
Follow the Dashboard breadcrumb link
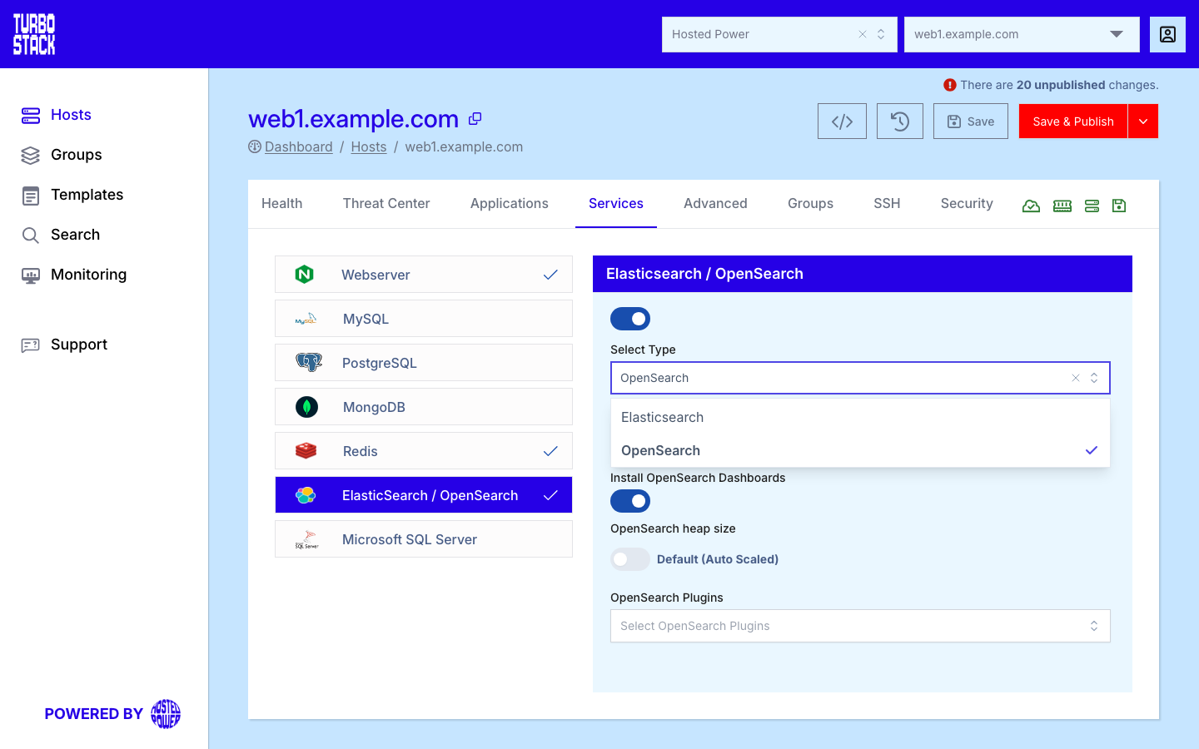pos(299,147)
